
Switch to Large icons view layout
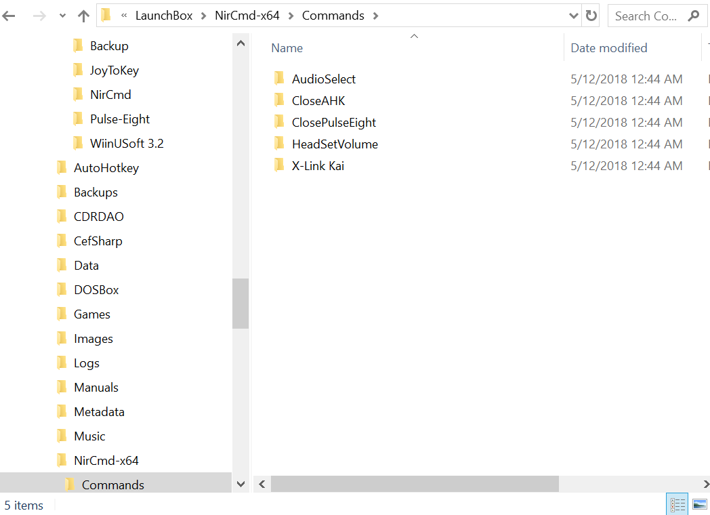click(700, 505)
